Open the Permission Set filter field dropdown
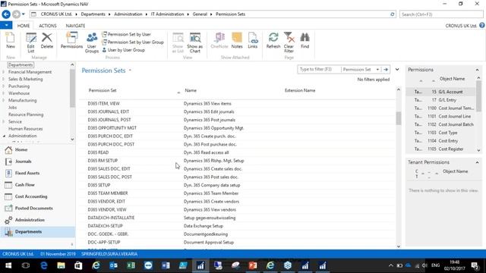The width and height of the screenshot is (486, 273). [x=377, y=69]
